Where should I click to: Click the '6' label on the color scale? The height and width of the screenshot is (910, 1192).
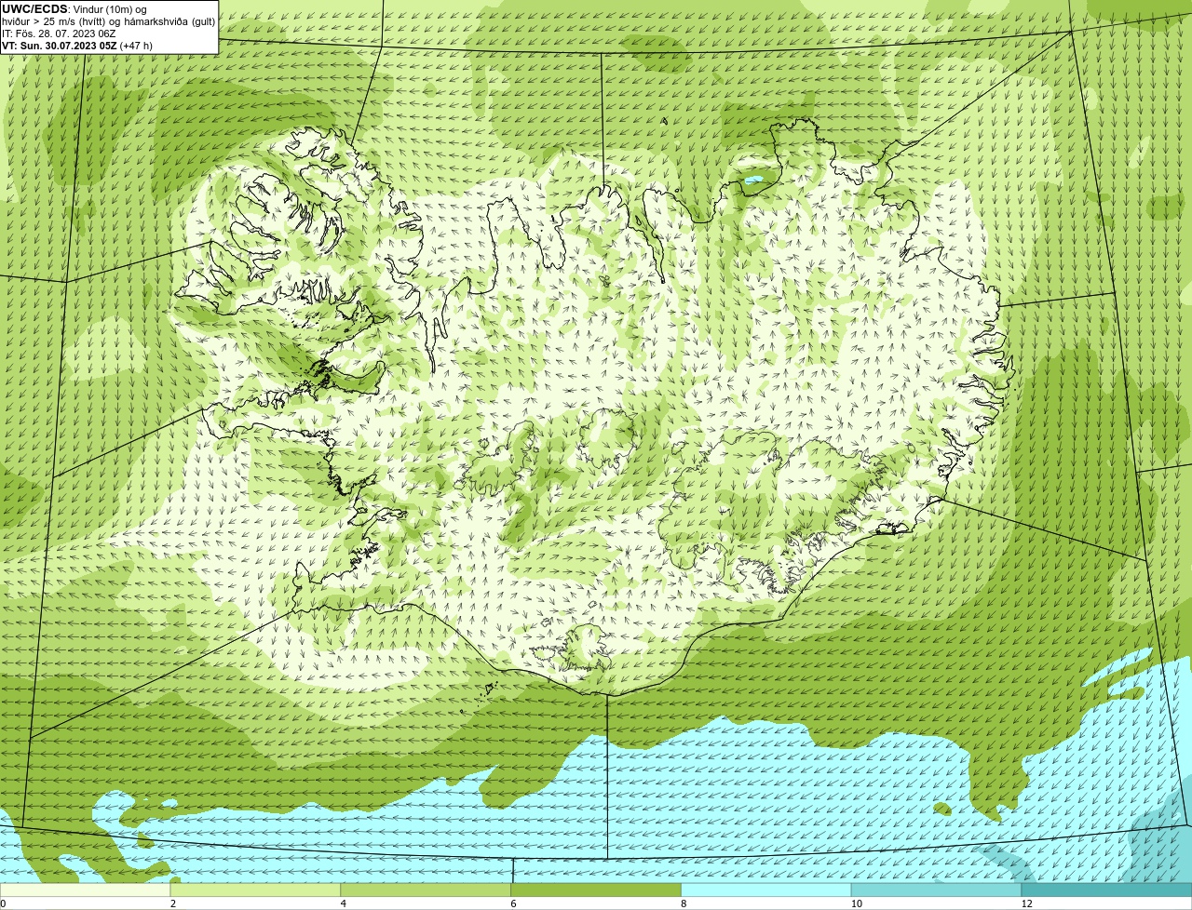(x=513, y=903)
